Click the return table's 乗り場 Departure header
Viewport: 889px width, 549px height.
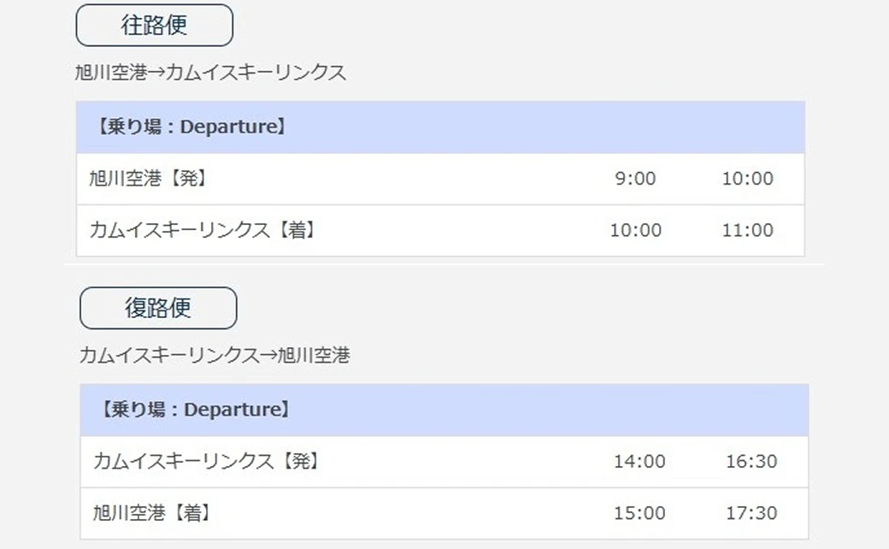click(194, 410)
